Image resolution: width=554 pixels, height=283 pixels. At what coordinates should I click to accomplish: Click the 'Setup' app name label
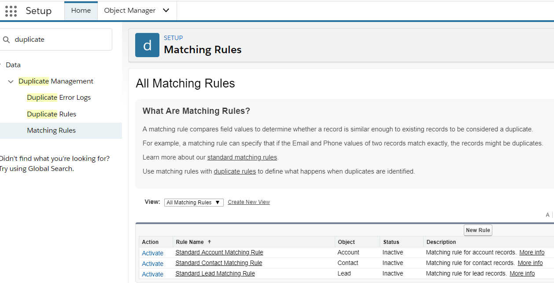point(39,11)
